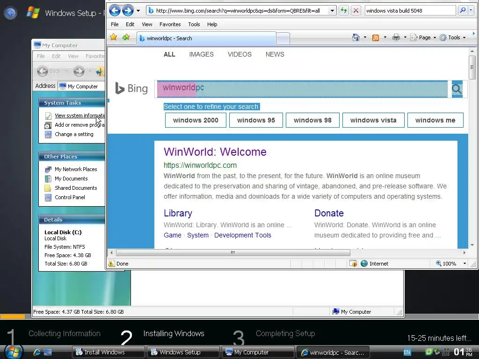Refine search with windows 95
The image size is (479, 359).
click(256, 120)
